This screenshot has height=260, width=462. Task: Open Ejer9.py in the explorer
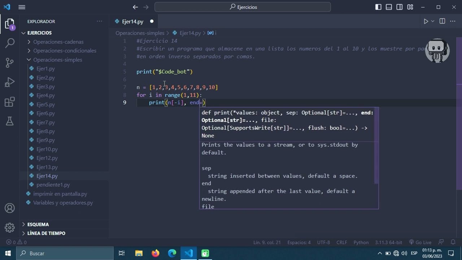(45, 140)
